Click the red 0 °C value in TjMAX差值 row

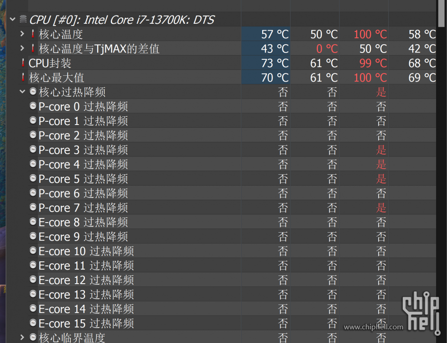click(x=327, y=49)
